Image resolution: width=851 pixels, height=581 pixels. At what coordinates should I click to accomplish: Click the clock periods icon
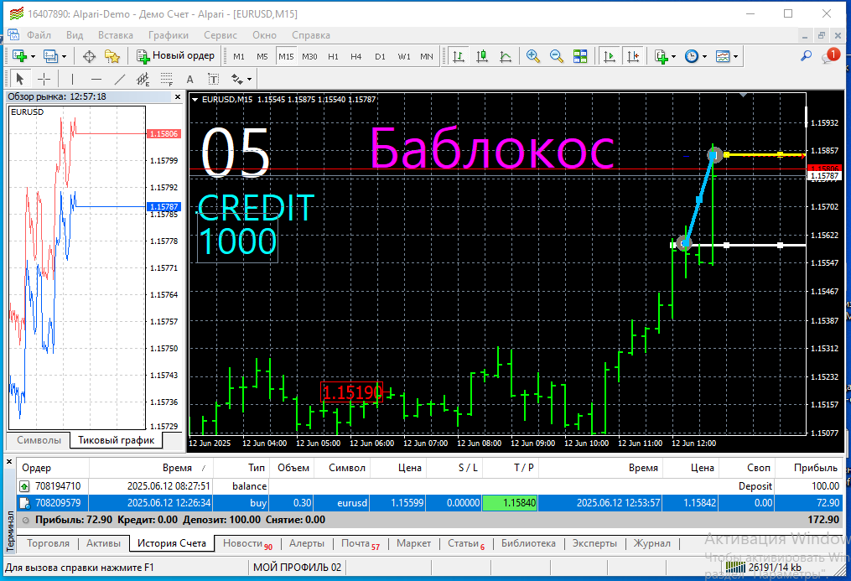pos(692,56)
